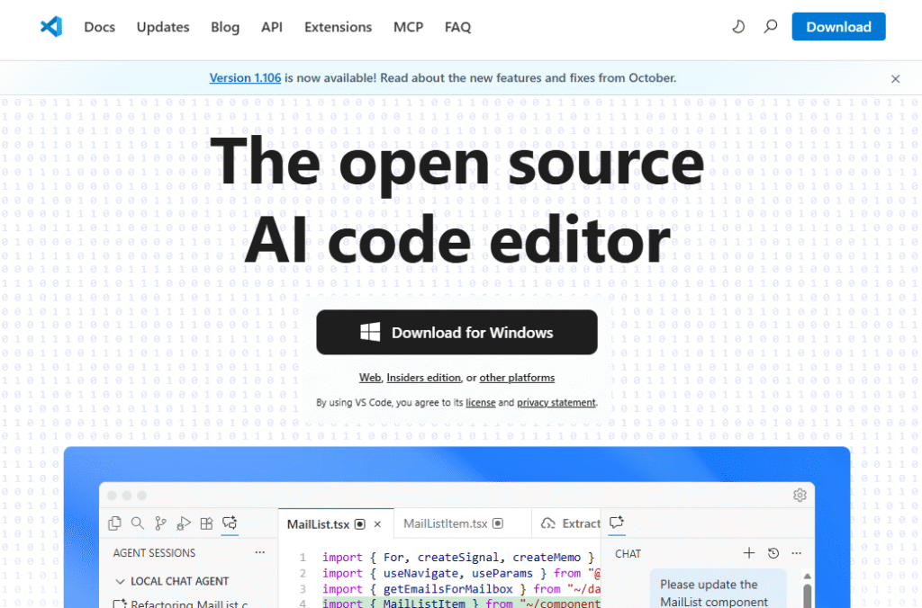Open chat history clock icon
Viewport: 922px width, 608px height.
(x=773, y=553)
